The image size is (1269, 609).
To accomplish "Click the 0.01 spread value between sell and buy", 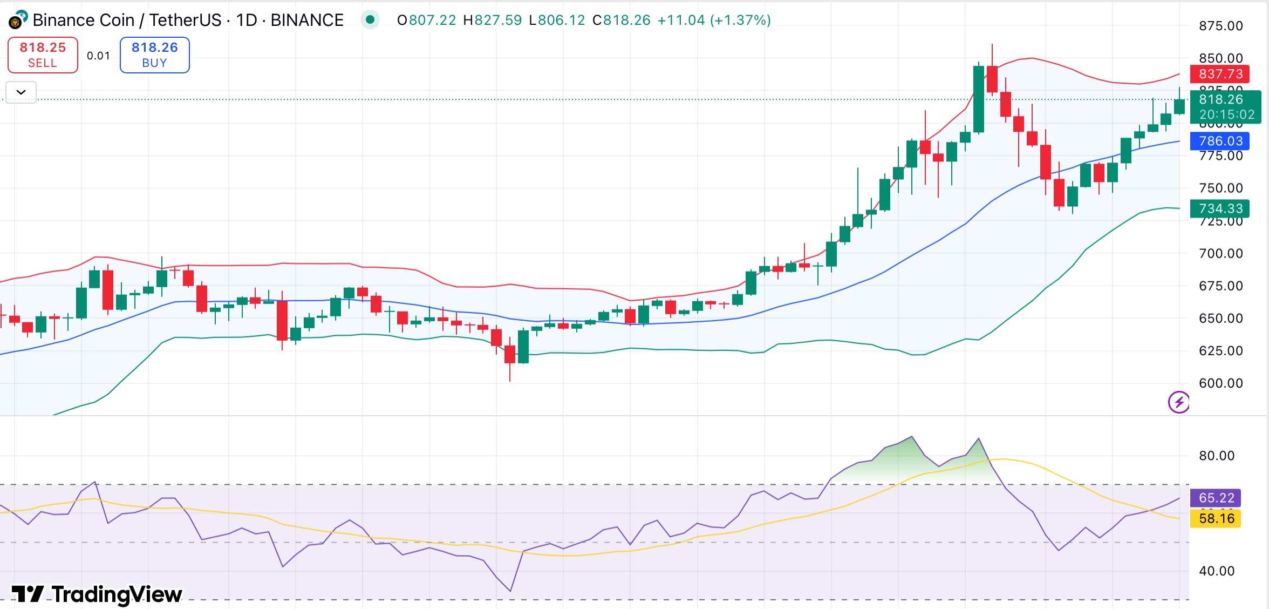I will pos(99,54).
